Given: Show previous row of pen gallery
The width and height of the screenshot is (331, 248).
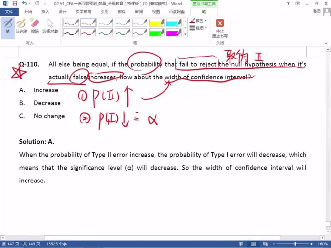Looking at the screenshot, I should (185, 21).
